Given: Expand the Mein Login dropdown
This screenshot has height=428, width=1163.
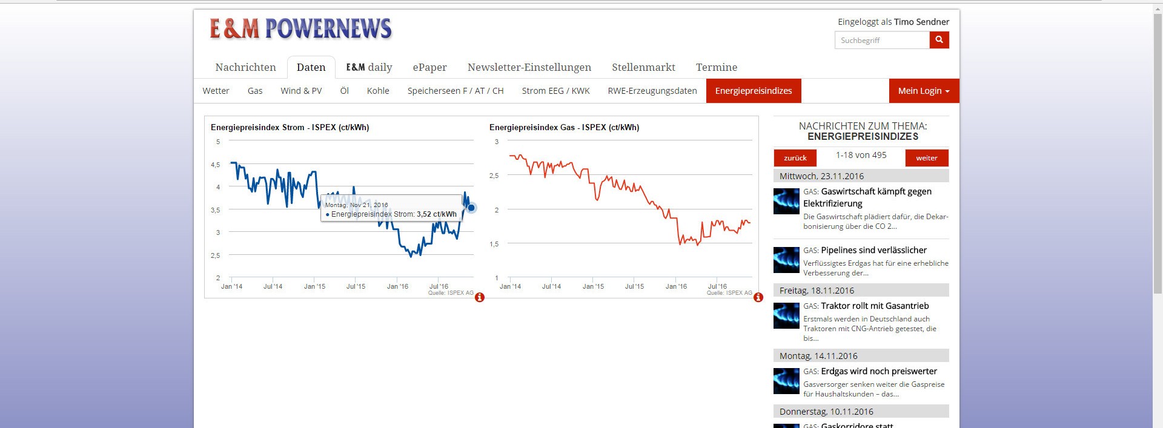Looking at the screenshot, I should [x=924, y=91].
